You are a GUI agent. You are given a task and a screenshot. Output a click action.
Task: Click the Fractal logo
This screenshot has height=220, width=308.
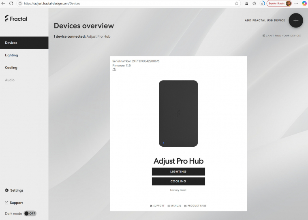coord(16,19)
